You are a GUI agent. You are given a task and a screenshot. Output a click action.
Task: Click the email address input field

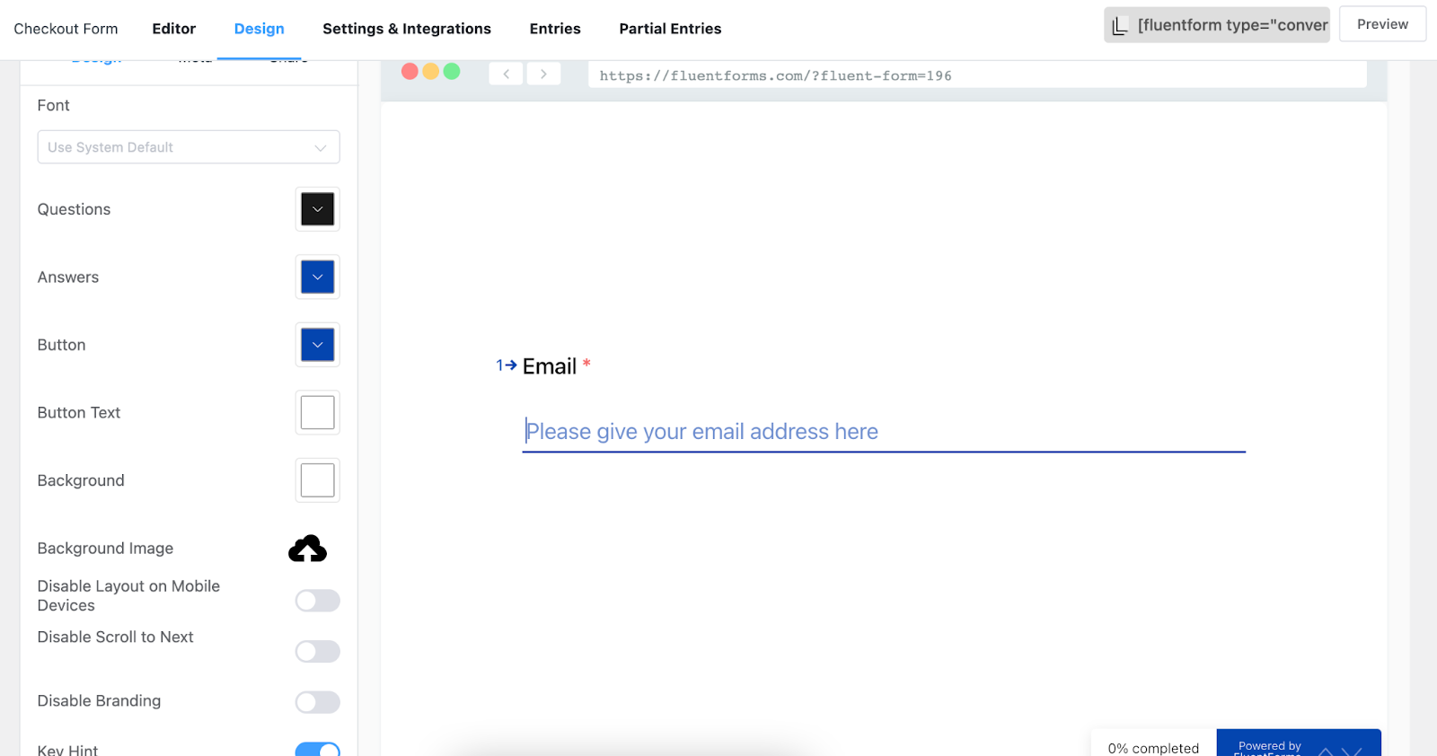(x=884, y=432)
